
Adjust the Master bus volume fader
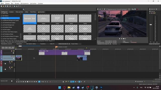coord(151,25)
